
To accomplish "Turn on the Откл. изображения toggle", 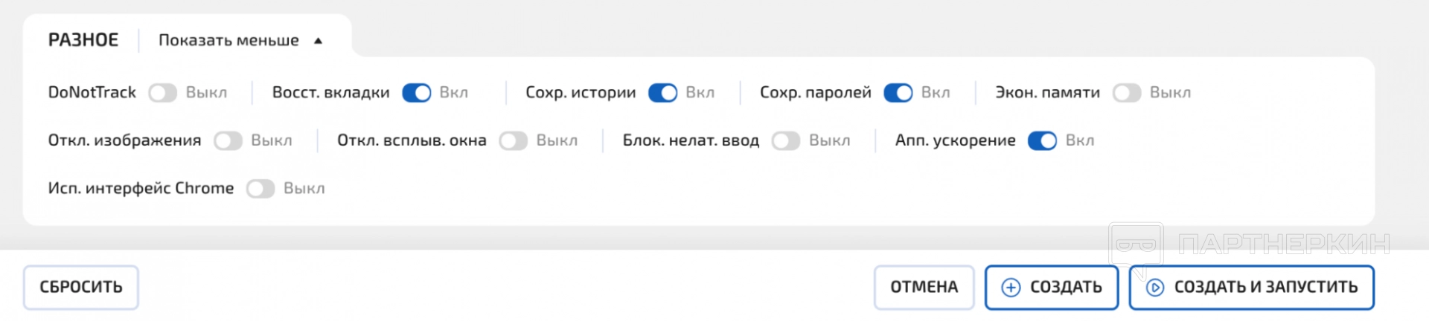I will 228,141.
